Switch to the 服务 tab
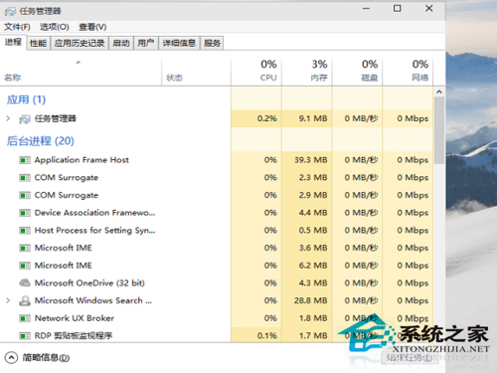Viewport: 497px width, 373px height. tap(212, 43)
